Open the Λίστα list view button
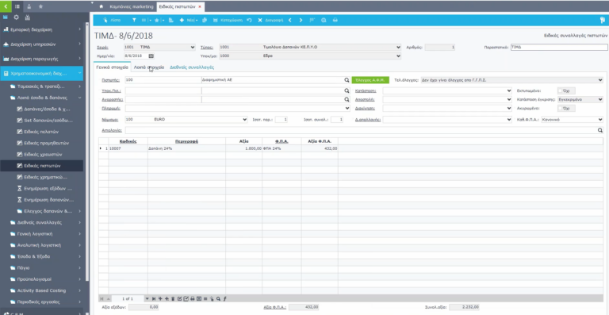This screenshot has height=315, width=609. pyautogui.click(x=113, y=20)
